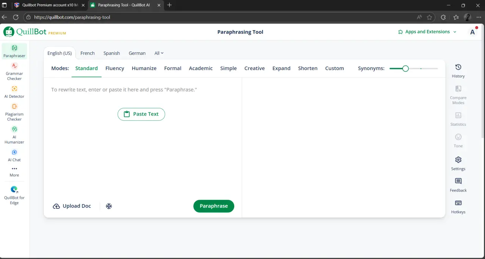Open AI Chat from sidebar
Screen dimensions: 485x259
(x=14, y=155)
